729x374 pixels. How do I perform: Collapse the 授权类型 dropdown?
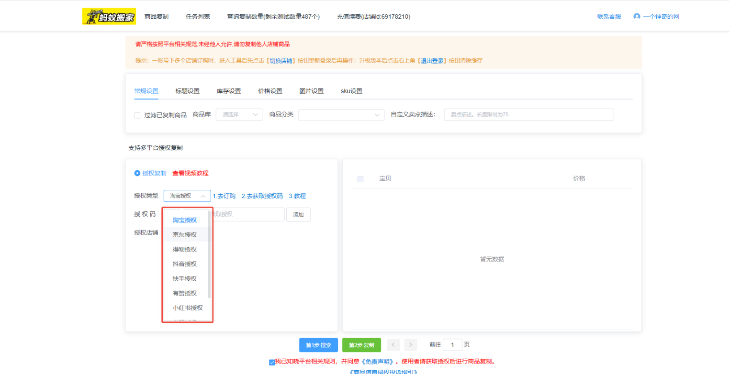pos(187,196)
